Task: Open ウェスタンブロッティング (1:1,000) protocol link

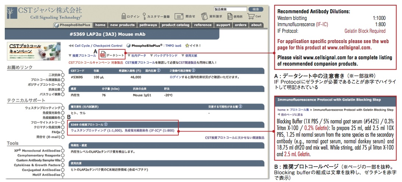Action: click(x=96, y=131)
